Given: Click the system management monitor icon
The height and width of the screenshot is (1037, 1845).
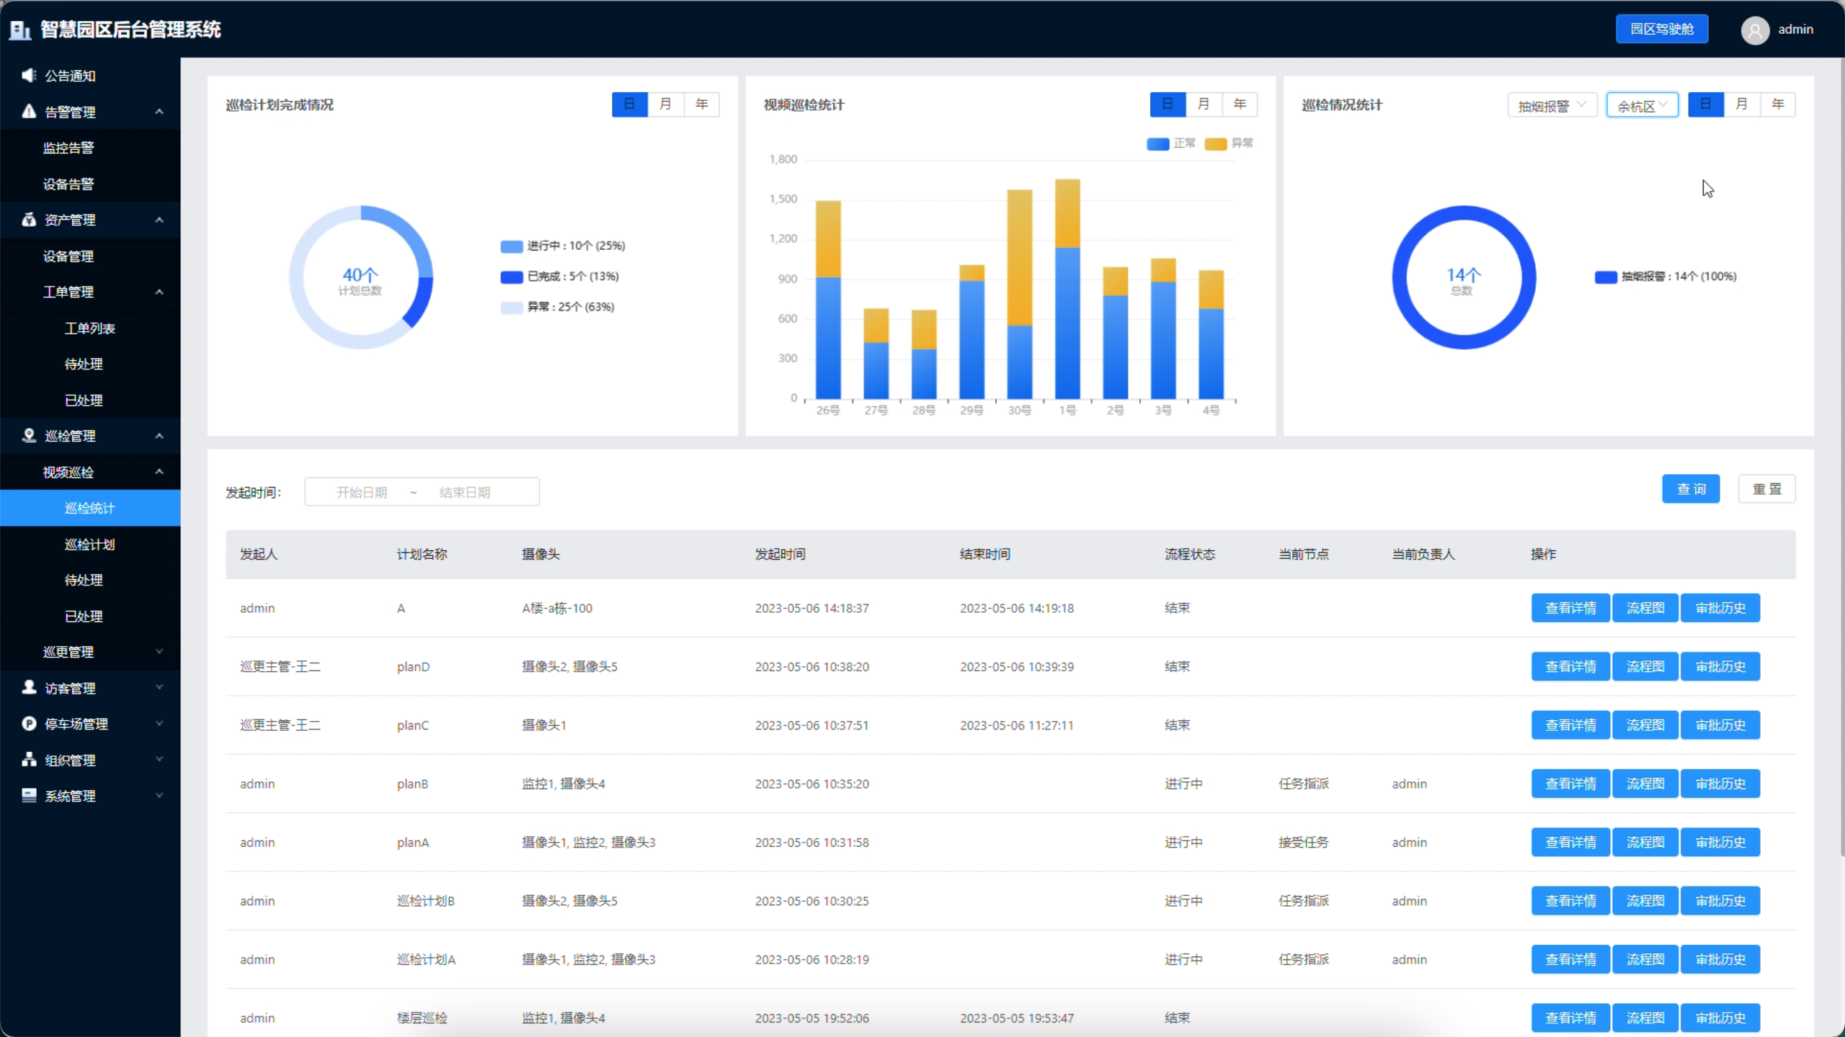Looking at the screenshot, I should tap(29, 796).
